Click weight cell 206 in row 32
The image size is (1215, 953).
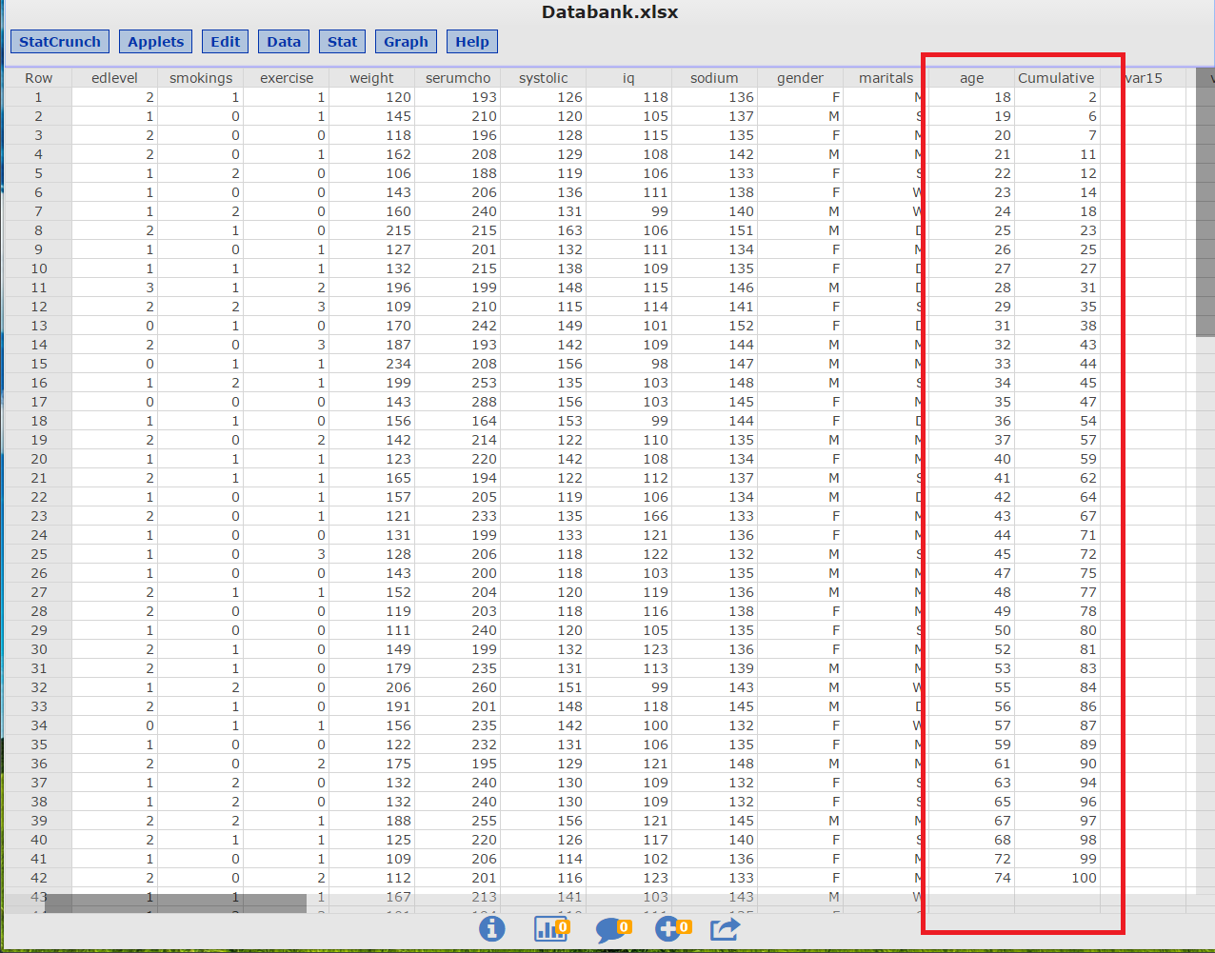tap(371, 687)
